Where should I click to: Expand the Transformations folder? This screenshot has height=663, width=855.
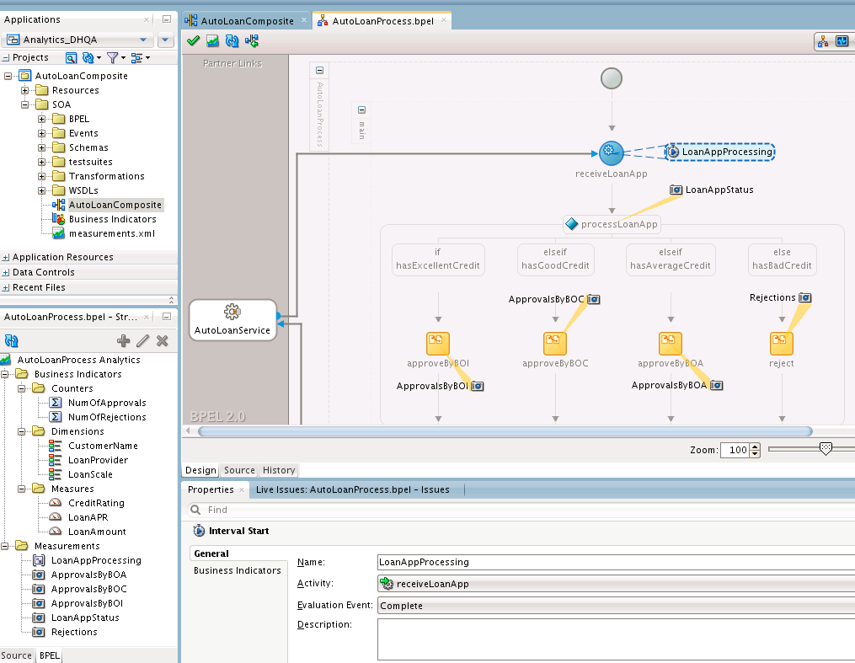[42, 176]
